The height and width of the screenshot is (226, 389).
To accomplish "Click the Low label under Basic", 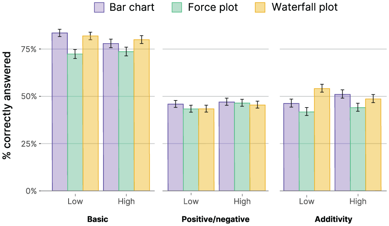I will 75,201.
